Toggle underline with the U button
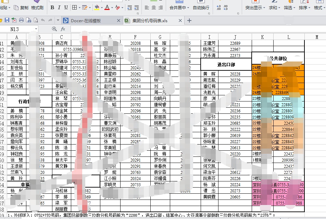This screenshot has height=219, width=326. click(x=66, y=8)
